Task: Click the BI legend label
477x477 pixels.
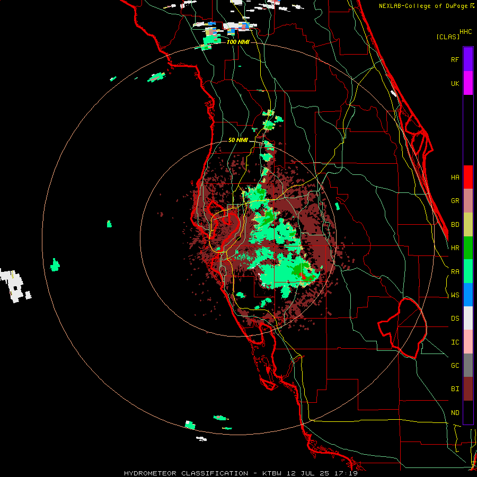Action: pyautogui.click(x=455, y=389)
